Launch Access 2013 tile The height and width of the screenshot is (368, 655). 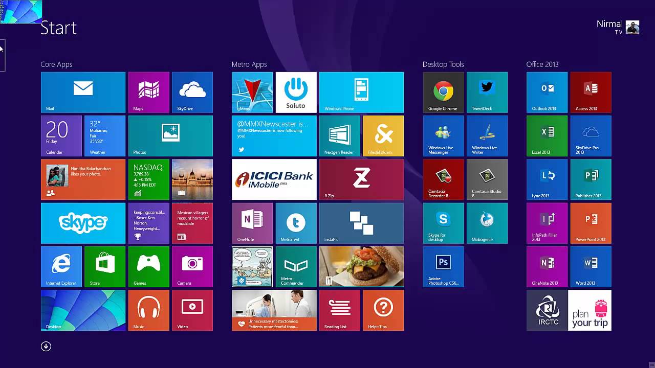pyautogui.click(x=591, y=93)
